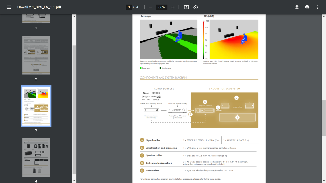Viewport: 326px width, 183px height.
Task: Click the Hawaii 2.1_SPS_EN_1.1.pdf title
Action: pos(39,7)
